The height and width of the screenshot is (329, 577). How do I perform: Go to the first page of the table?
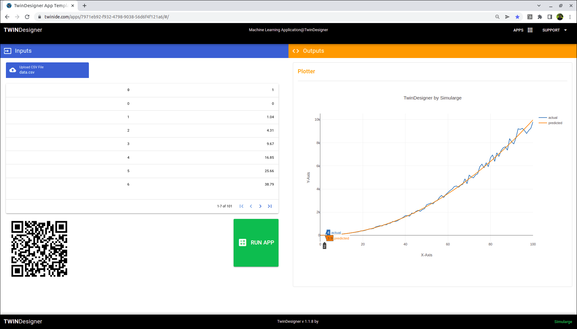coord(241,206)
